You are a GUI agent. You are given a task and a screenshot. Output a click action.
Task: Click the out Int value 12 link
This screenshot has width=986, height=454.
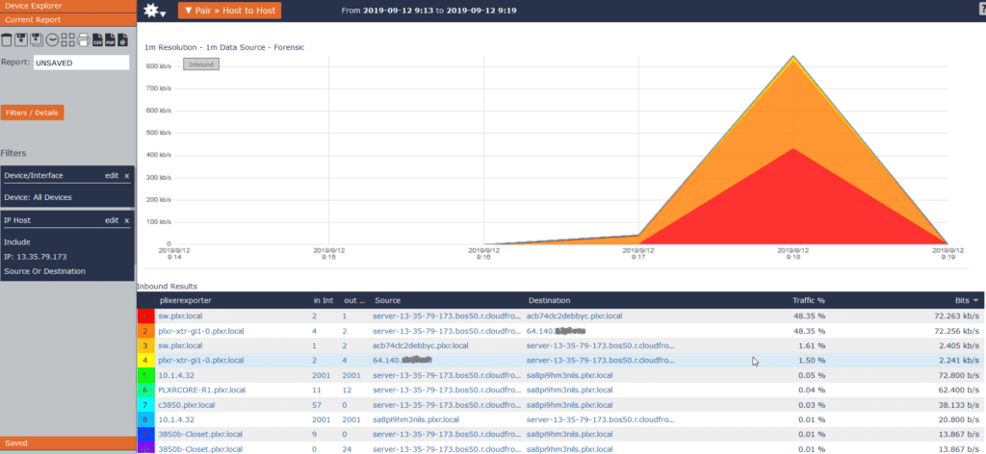click(x=347, y=390)
